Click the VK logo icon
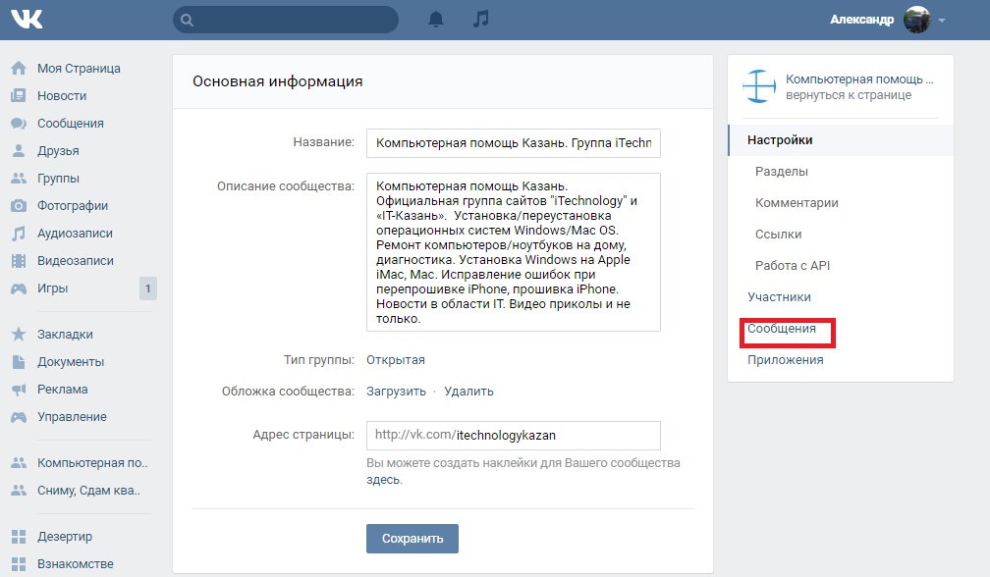 click(x=27, y=20)
